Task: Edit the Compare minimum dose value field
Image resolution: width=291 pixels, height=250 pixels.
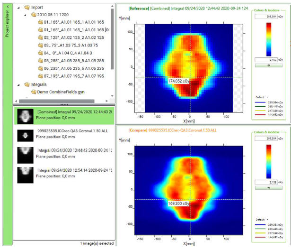Action: (266, 182)
